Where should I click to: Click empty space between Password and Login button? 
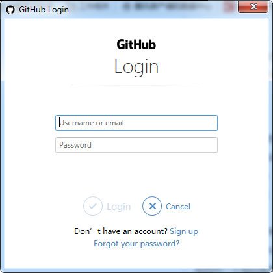136,174
